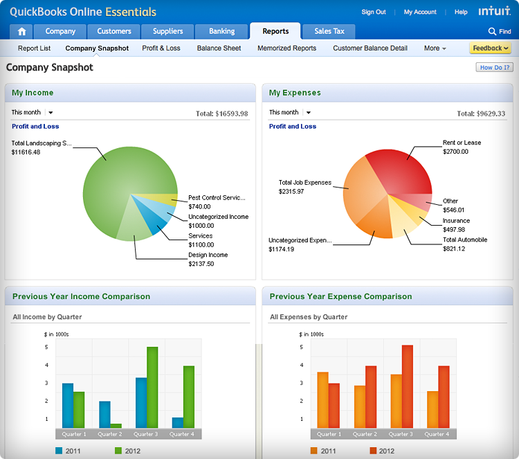Open Balance Sheet report
The width and height of the screenshot is (519, 459).
click(219, 48)
